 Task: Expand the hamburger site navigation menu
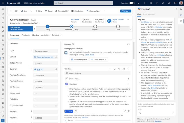point(3,9)
